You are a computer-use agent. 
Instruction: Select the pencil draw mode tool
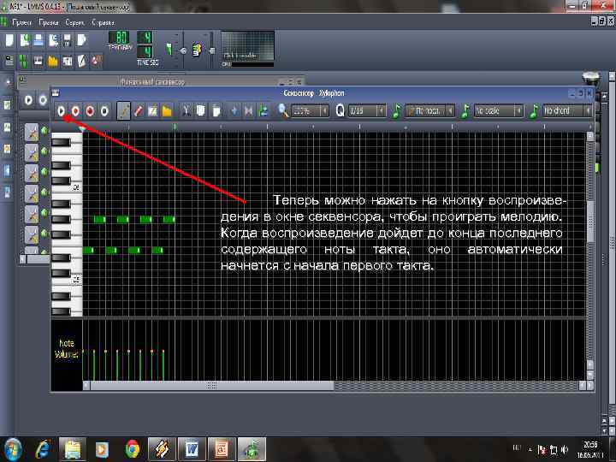(124, 111)
